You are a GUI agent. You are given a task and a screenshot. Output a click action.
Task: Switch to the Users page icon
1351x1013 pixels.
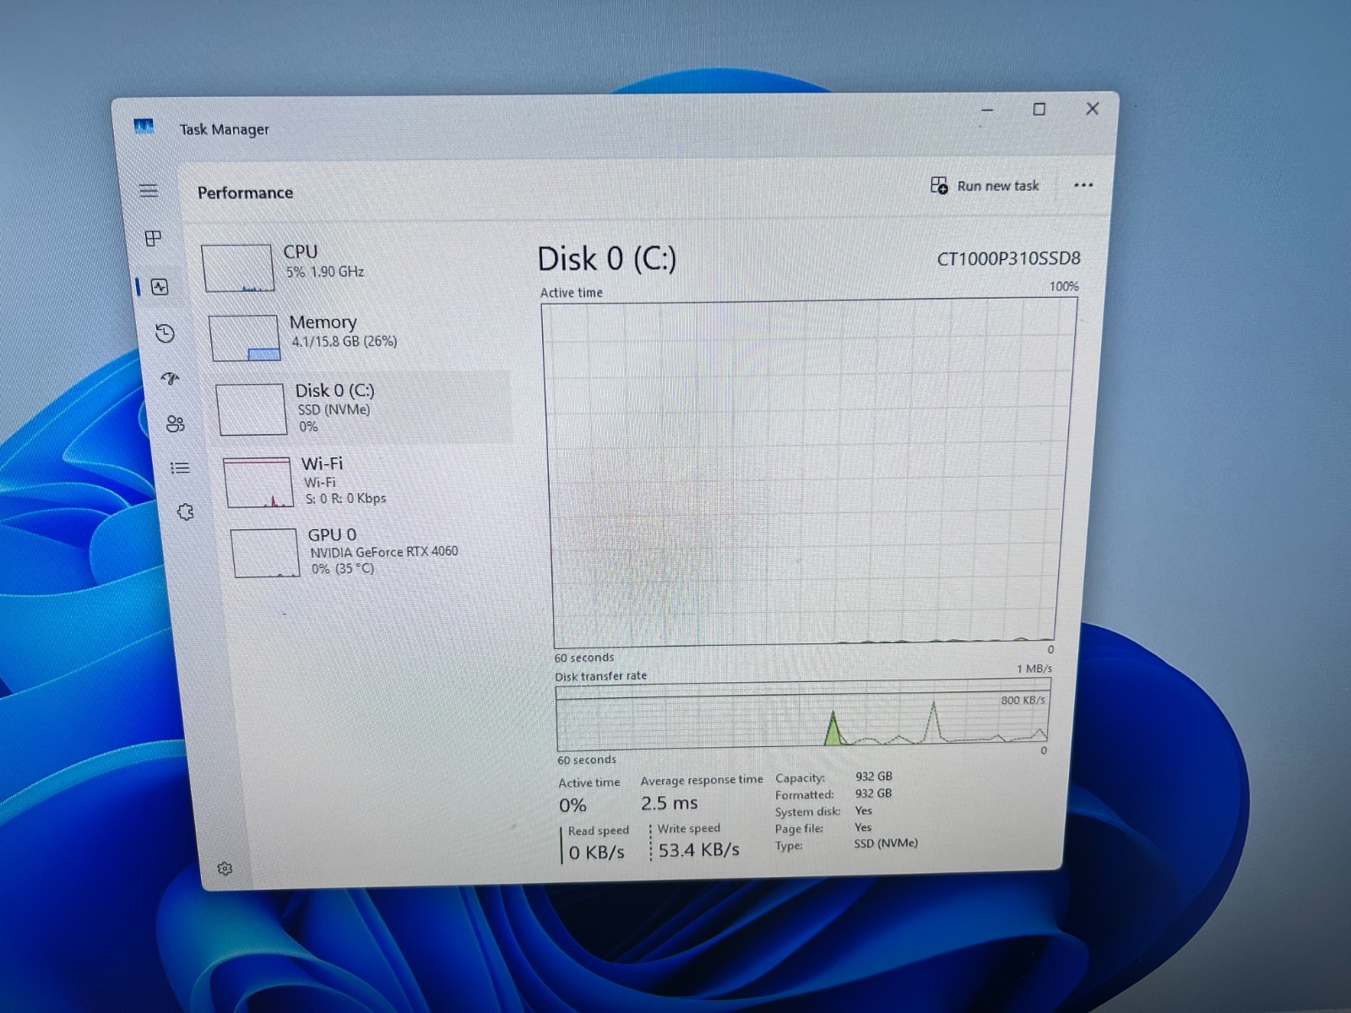click(176, 424)
